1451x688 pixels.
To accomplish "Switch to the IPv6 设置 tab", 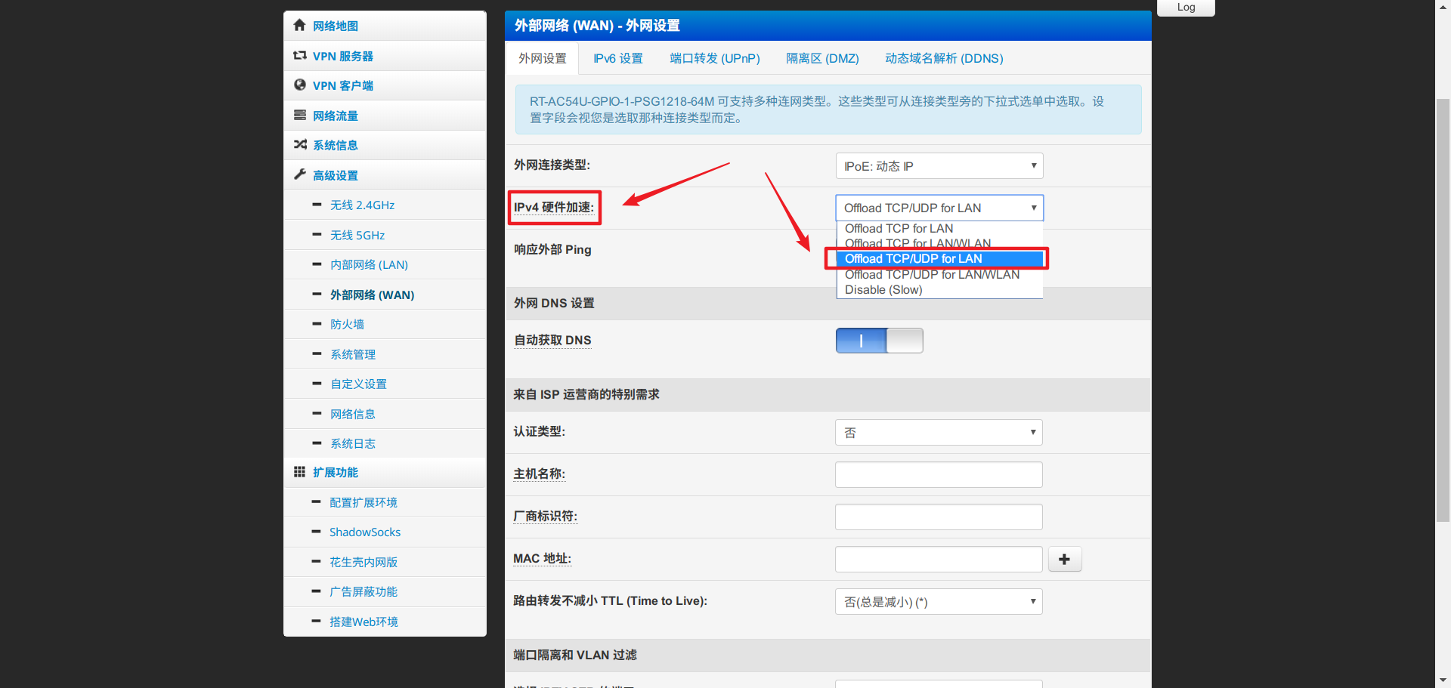I will (x=617, y=57).
